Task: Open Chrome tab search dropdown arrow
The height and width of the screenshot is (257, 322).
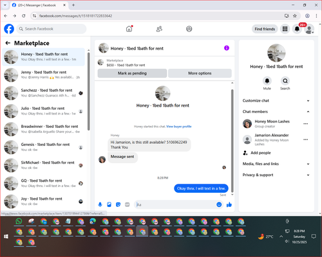Action: (x=5, y=5)
